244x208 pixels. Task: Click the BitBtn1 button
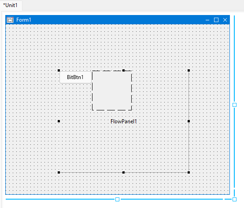[x=75, y=77]
